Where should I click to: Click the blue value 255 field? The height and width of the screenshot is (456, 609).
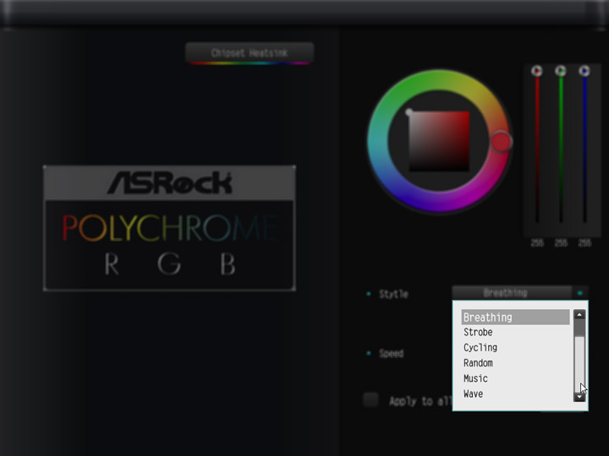tap(584, 242)
